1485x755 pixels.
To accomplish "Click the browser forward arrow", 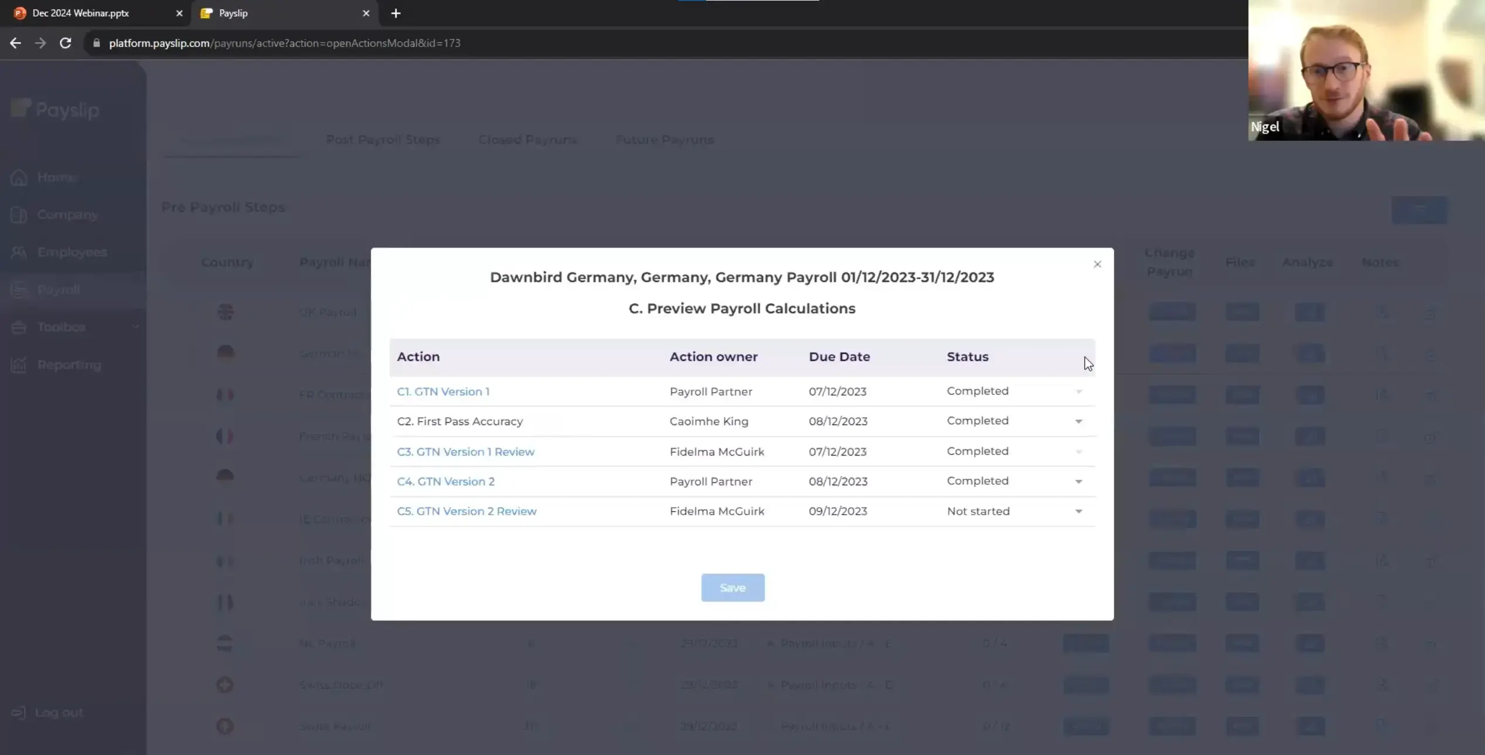I will click(x=40, y=43).
